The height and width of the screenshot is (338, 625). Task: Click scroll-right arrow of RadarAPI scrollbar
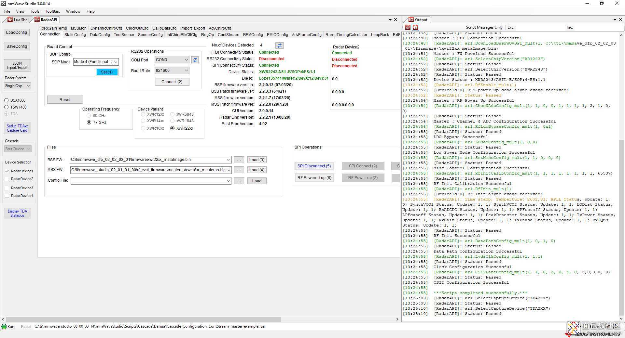pos(397,319)
